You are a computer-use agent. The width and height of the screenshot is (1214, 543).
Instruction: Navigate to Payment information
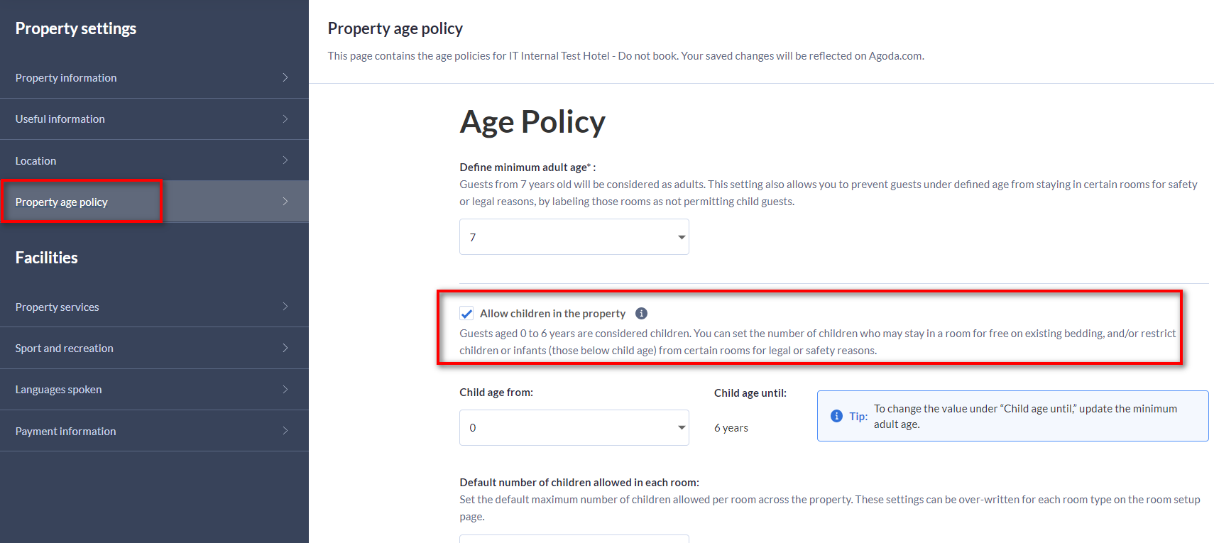154,431
